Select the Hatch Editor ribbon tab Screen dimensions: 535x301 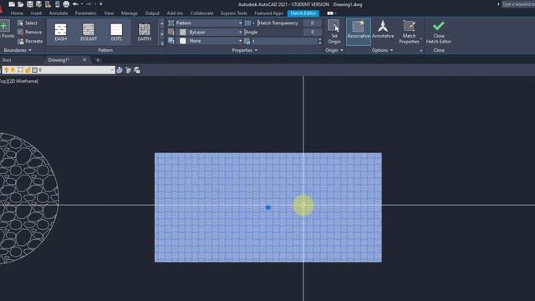point(303,13)
